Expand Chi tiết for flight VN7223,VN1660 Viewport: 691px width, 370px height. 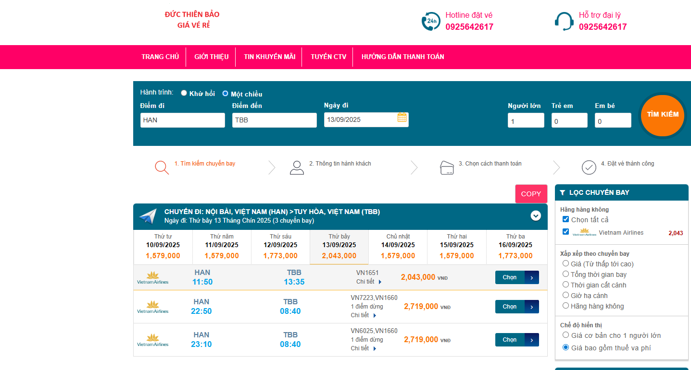(x=364, y=315)
